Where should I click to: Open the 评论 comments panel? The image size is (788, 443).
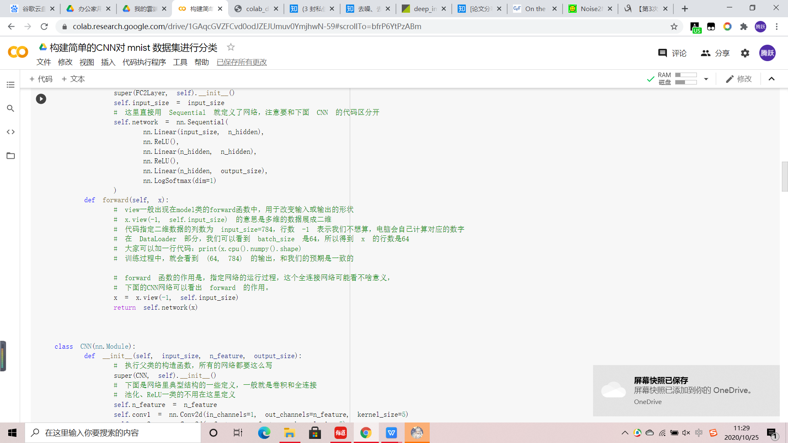click(x=672, y=53)
